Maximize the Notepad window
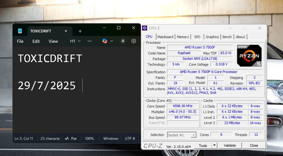The image size is (283, 156). pos(119,28)
